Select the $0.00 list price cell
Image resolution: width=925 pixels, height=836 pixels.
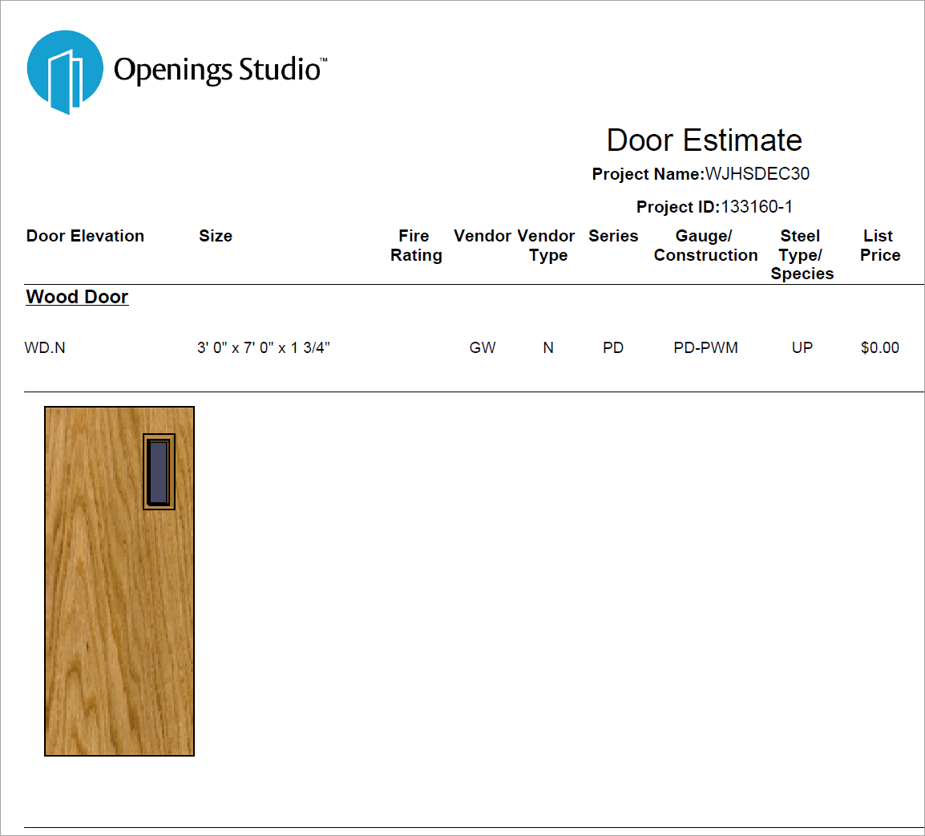pos(879,347)
